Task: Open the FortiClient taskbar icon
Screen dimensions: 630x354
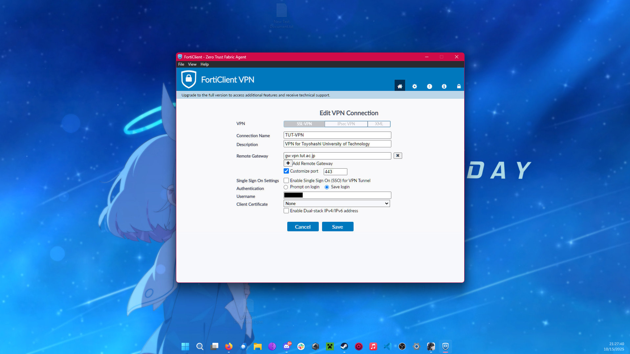Action: [x=445, y=346]
